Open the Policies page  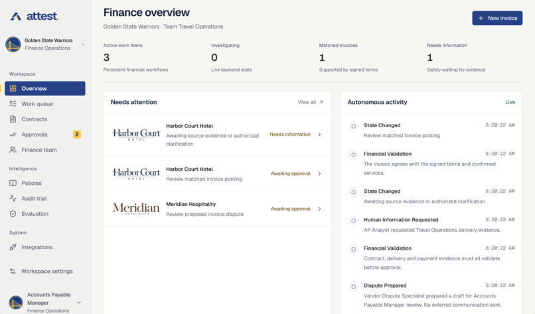(x=45, y=183)
